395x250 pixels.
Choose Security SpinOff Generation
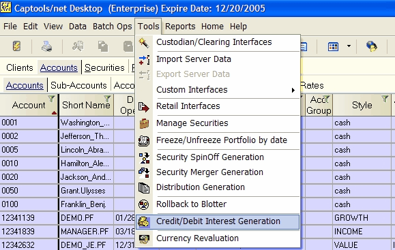[218, 157]
